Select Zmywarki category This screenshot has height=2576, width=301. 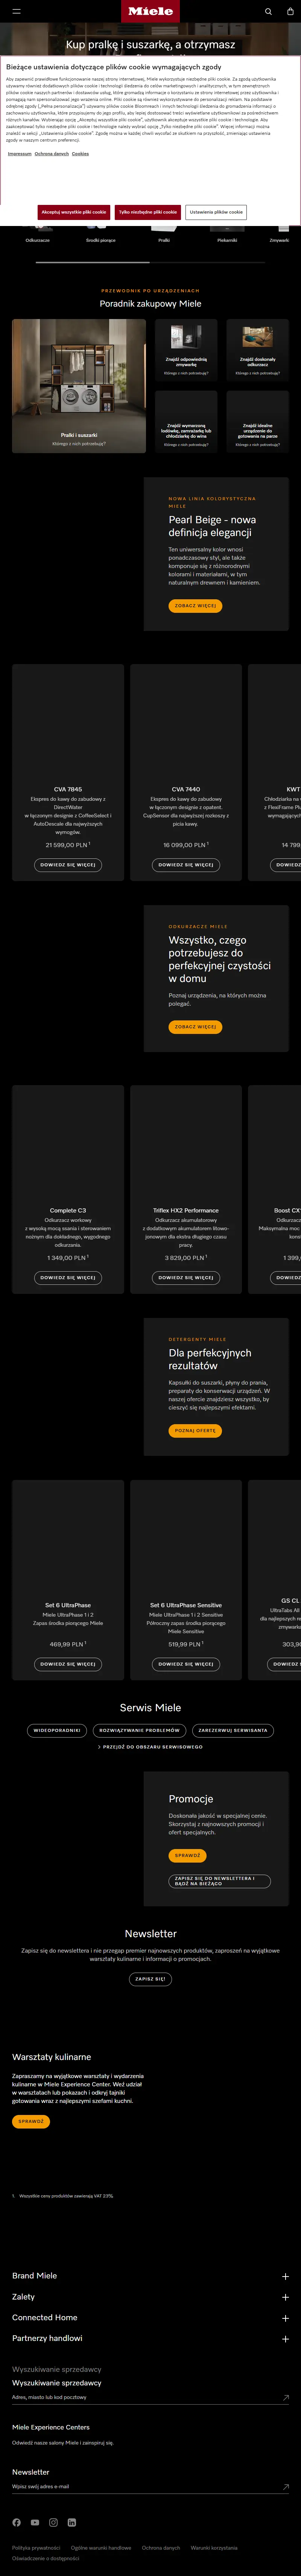pyautogui.click(x=280, y=240)
